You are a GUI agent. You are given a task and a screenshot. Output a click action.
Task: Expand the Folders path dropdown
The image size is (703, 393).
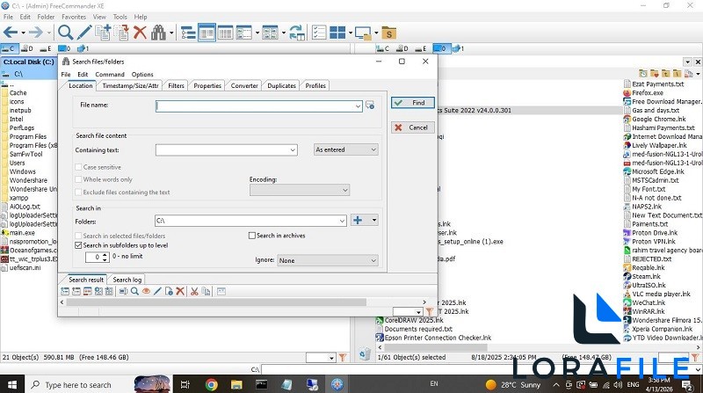[342, 221]
